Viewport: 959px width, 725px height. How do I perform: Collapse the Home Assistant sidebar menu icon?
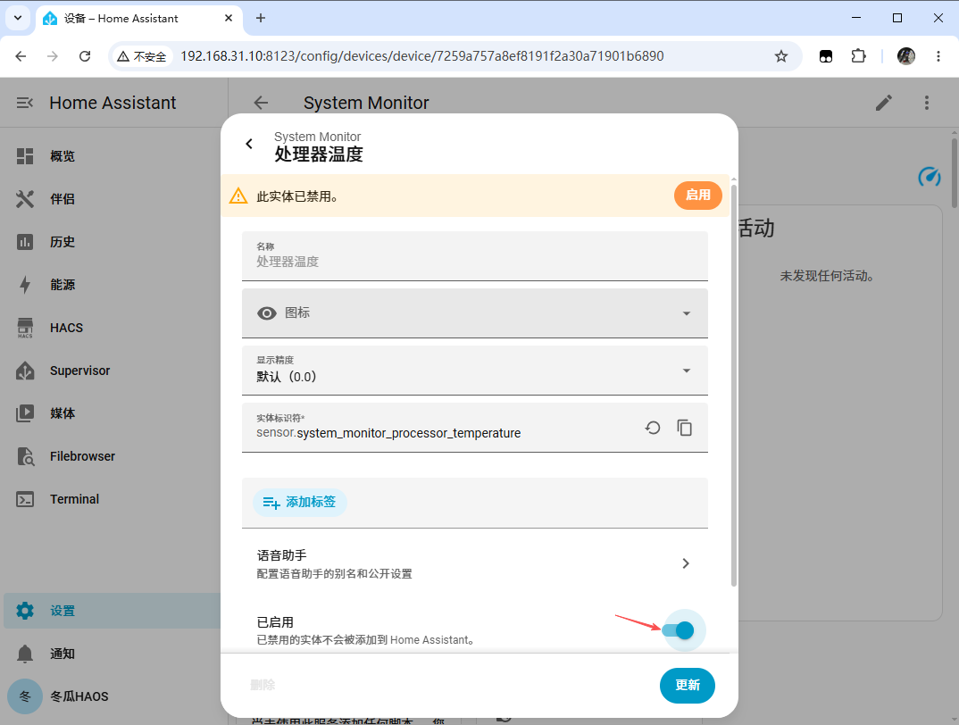(x=25, y=103)
